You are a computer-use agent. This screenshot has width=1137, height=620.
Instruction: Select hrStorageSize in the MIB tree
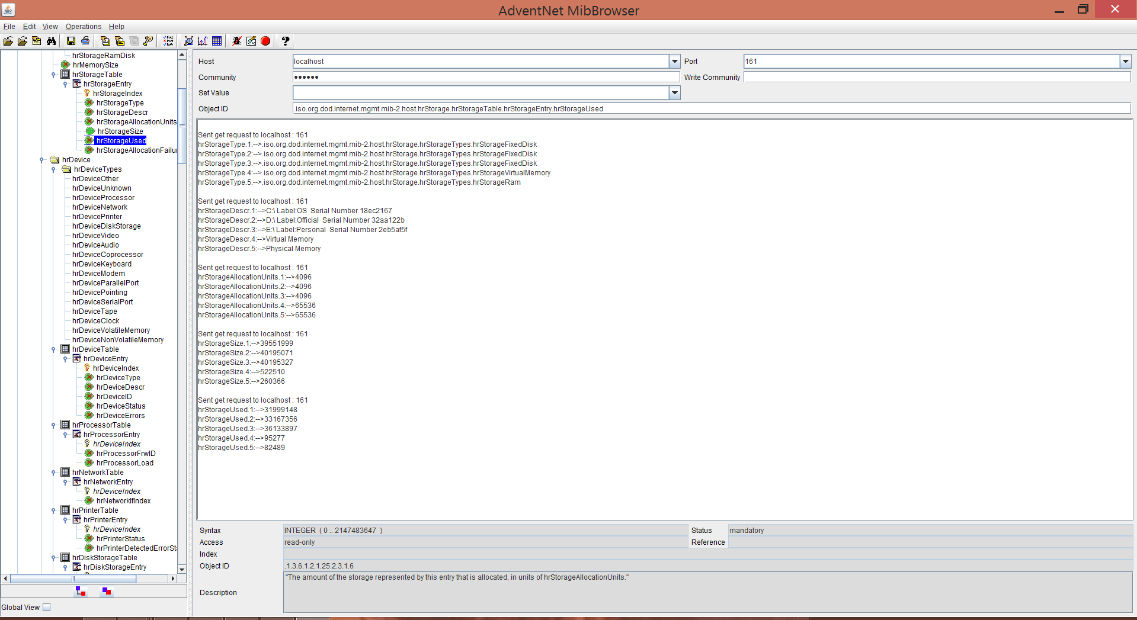(x=120, y=131)
